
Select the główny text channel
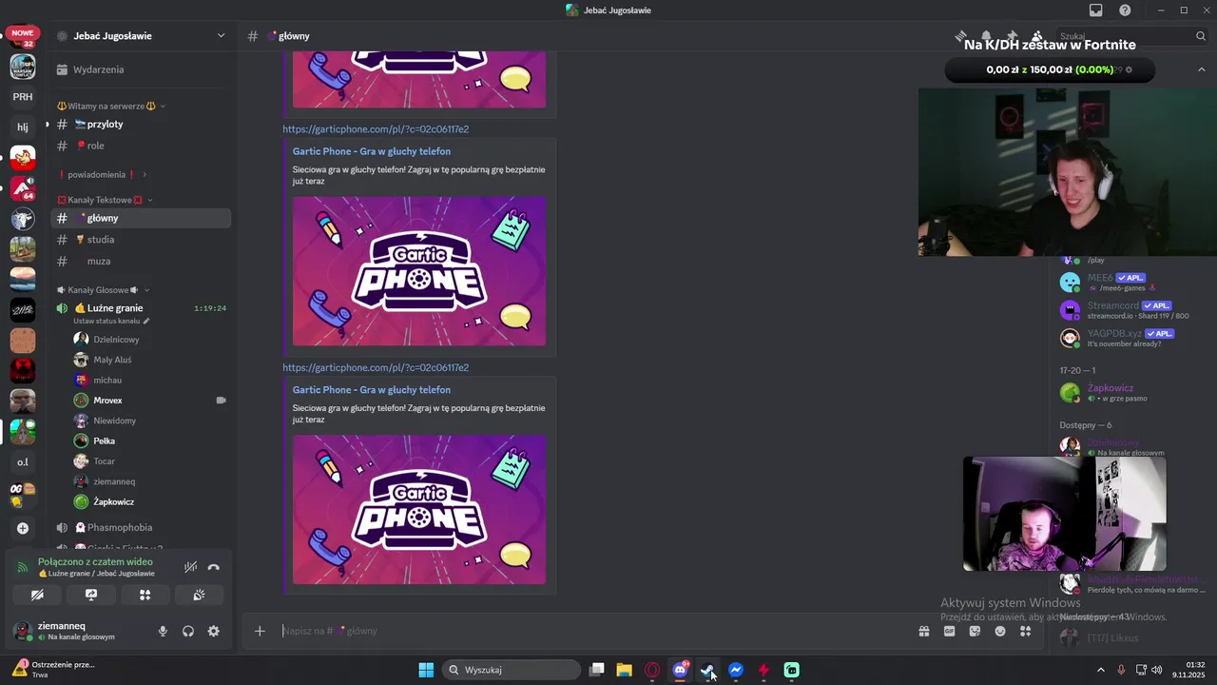[x=142, y=218]
